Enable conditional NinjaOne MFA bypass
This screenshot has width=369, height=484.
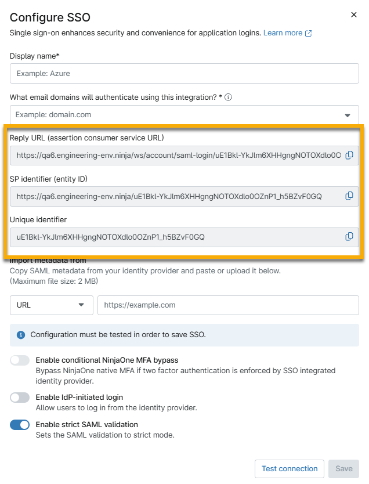click(20, 360)
